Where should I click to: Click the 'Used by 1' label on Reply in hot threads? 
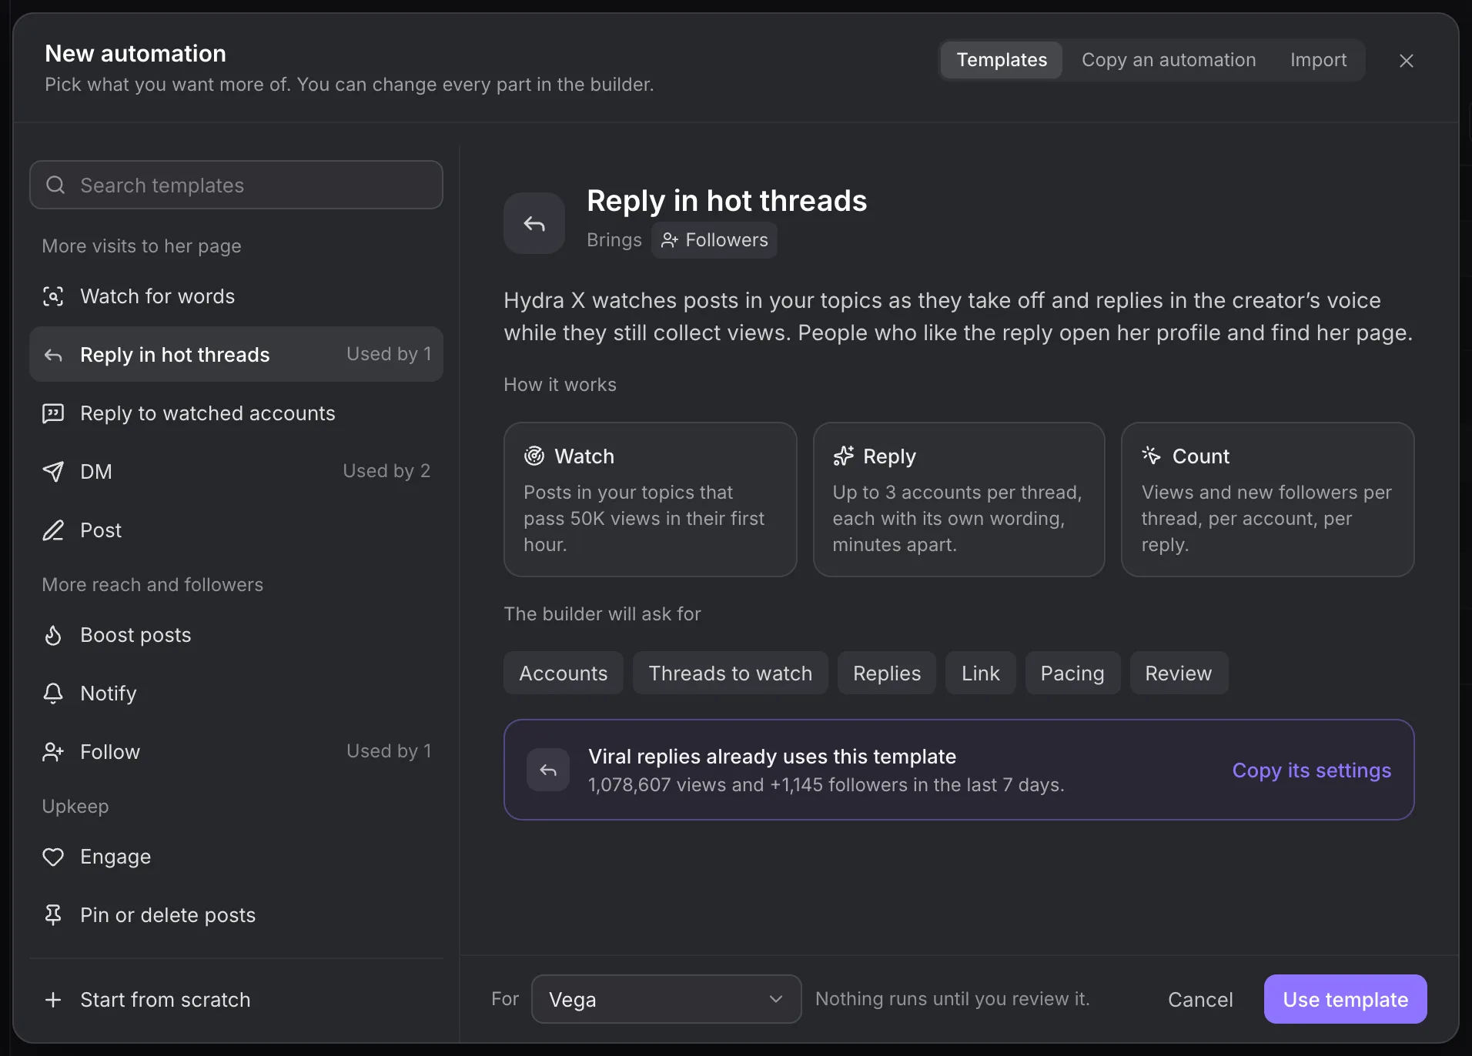click(x=389, y=354)
